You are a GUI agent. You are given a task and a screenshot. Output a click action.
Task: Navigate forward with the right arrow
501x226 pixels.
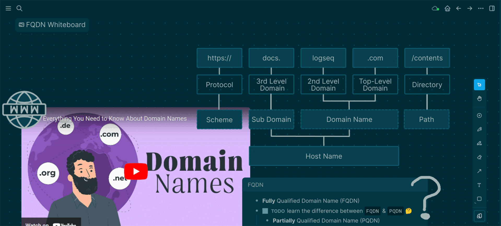(x=470, y=8)
